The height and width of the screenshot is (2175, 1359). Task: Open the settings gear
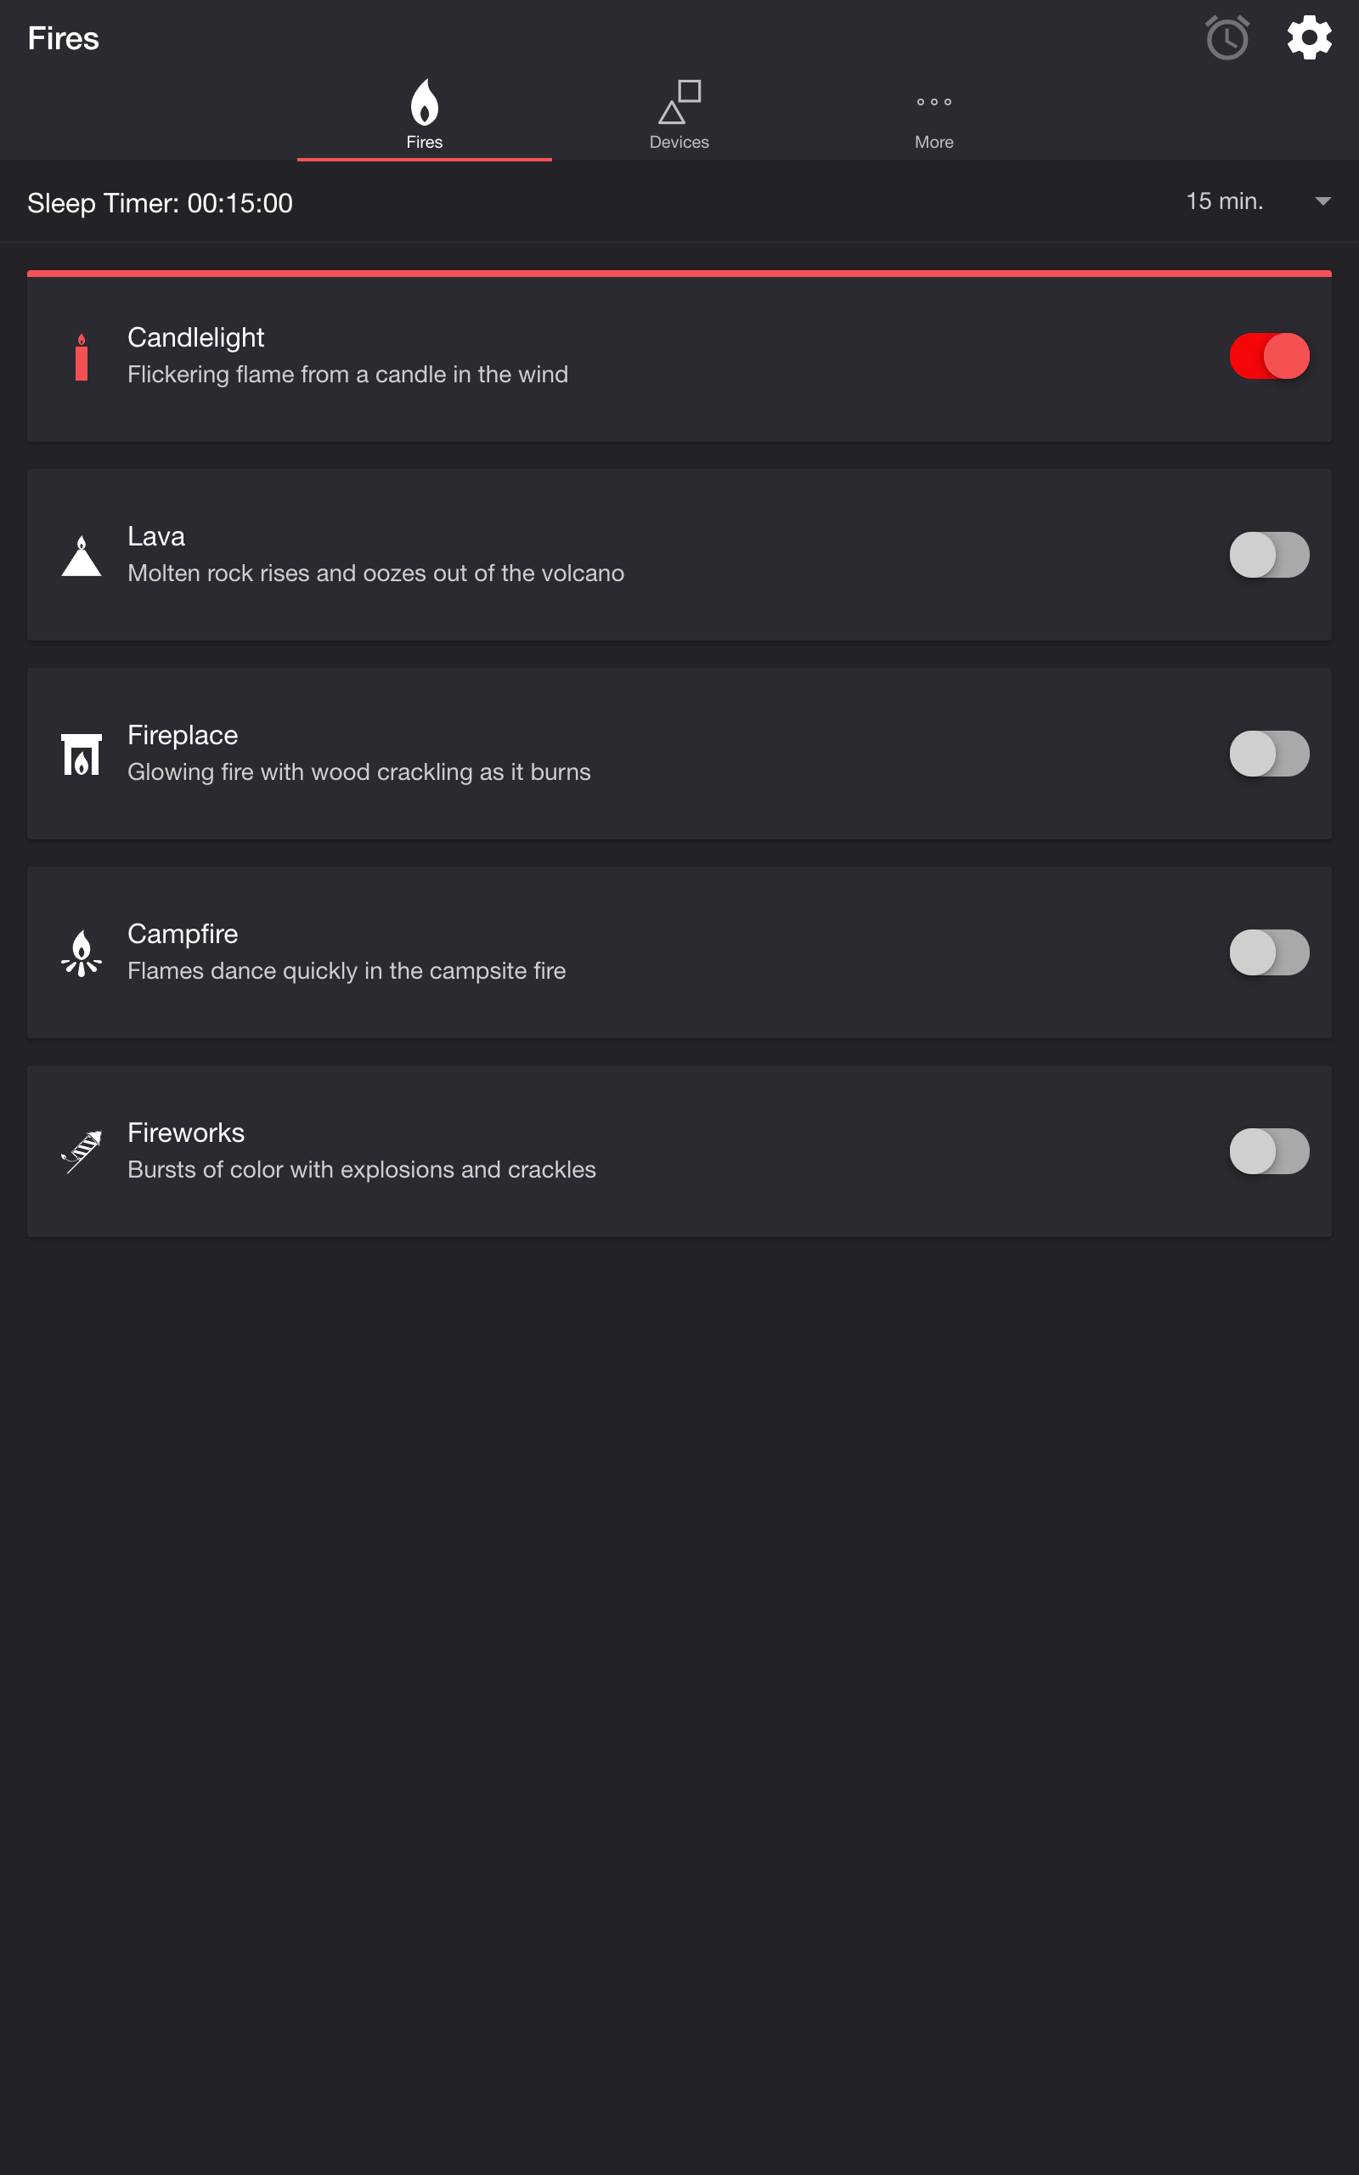1309,37
